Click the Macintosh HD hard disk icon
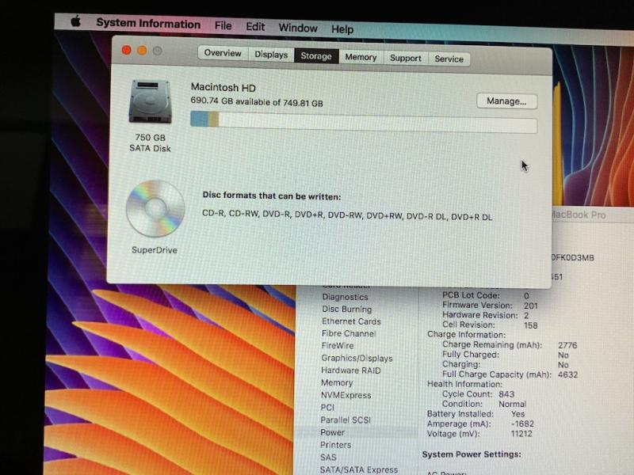 [149, 102]
